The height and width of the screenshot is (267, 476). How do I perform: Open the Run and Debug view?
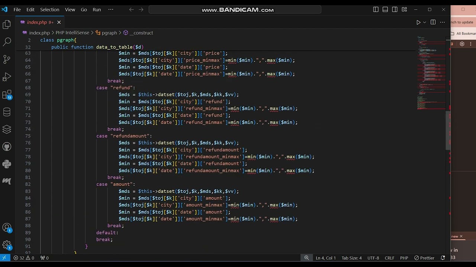tap(7, 77)
